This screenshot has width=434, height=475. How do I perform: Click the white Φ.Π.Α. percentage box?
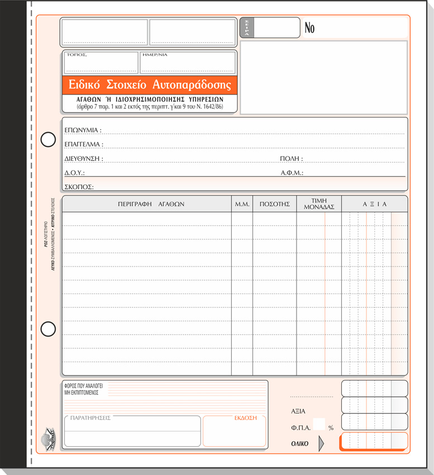318,424
